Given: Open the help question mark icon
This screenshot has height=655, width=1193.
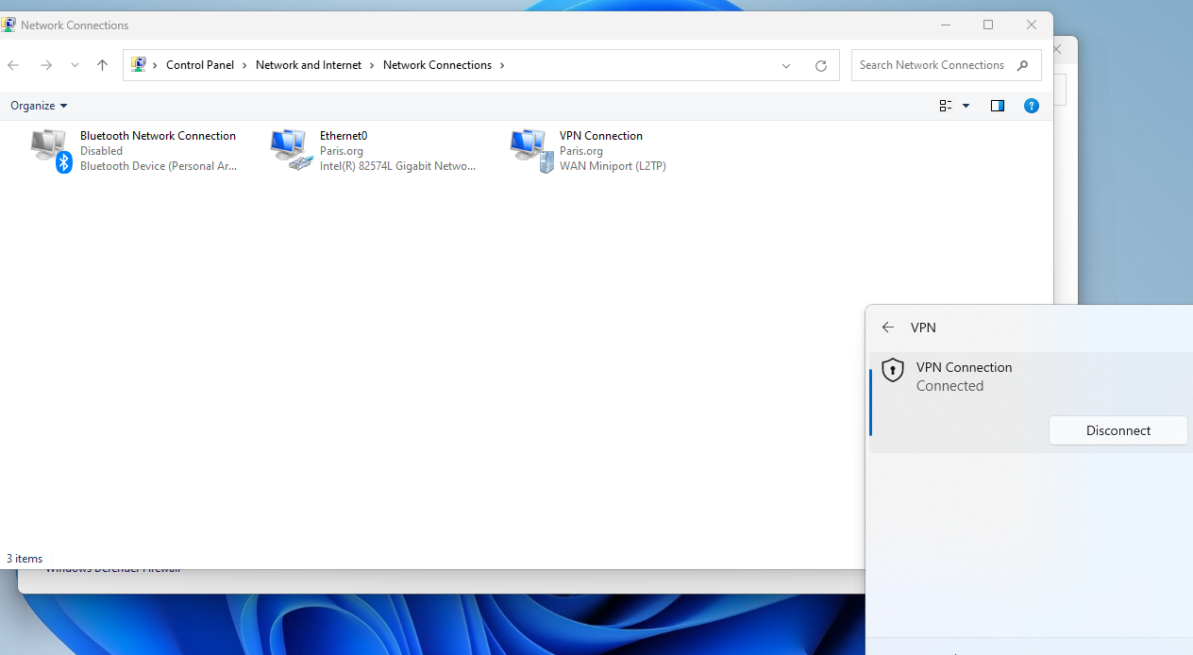Looking at the screenshot, I should point(1032,106).
